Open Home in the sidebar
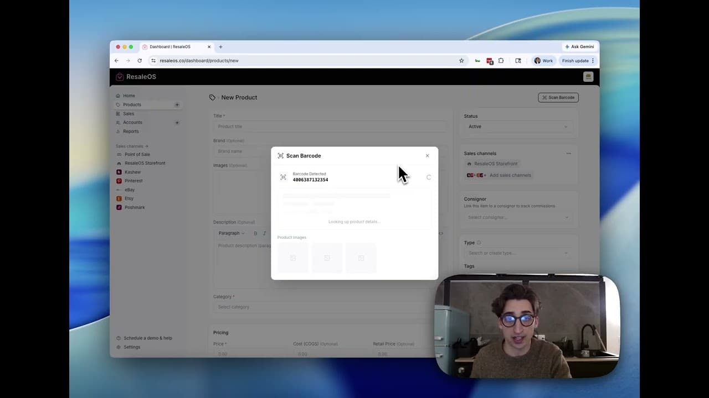709x398 pixels. pyautogui.click(x=129, y=96)
